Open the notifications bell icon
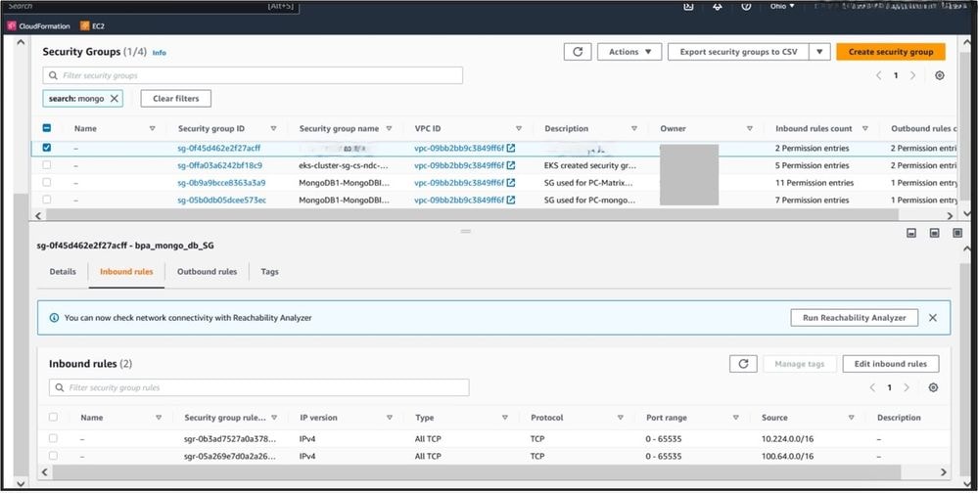 [718, 6]
